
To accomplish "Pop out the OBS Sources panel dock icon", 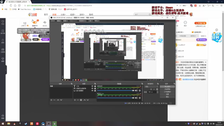I will point(95,84).
